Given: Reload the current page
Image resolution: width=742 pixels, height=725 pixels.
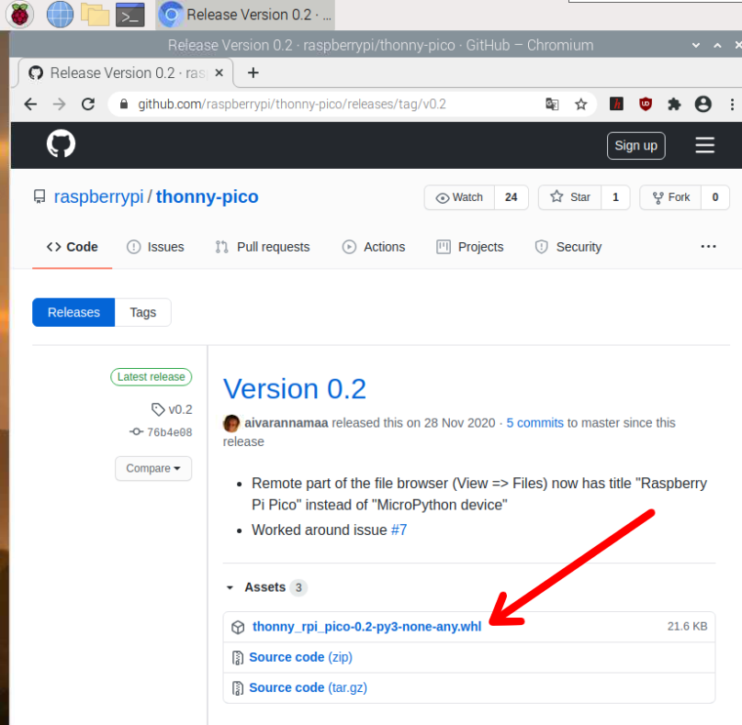Looking at the screenshot, I should point(88,104).
